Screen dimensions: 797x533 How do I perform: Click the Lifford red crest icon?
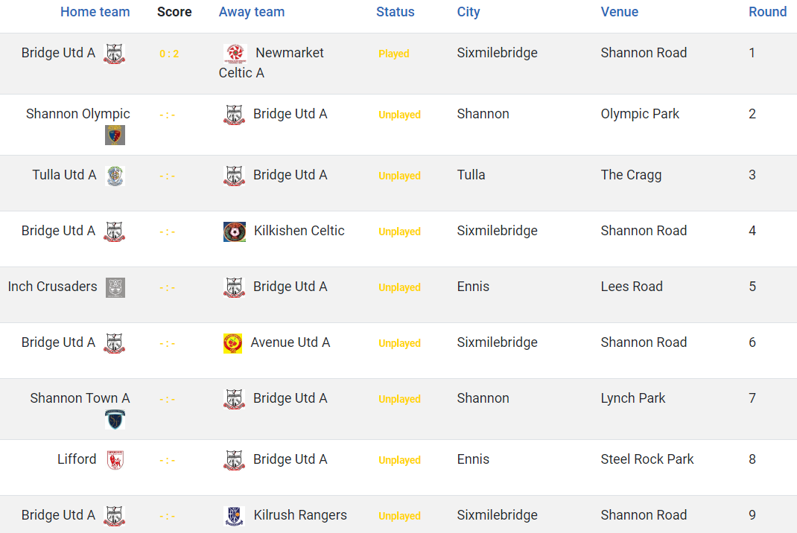[115, 460]
